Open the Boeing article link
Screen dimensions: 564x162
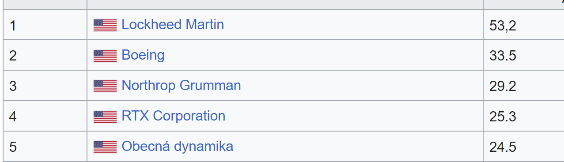pyautogui.click(x=143, y=55)
